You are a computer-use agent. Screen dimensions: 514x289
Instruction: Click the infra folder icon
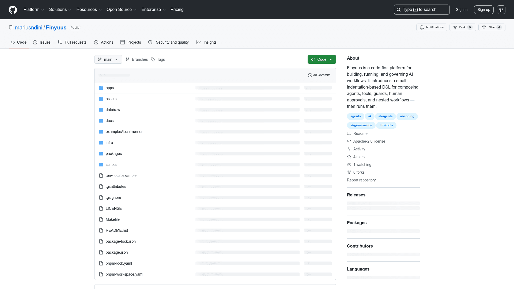tap(101, 143)
